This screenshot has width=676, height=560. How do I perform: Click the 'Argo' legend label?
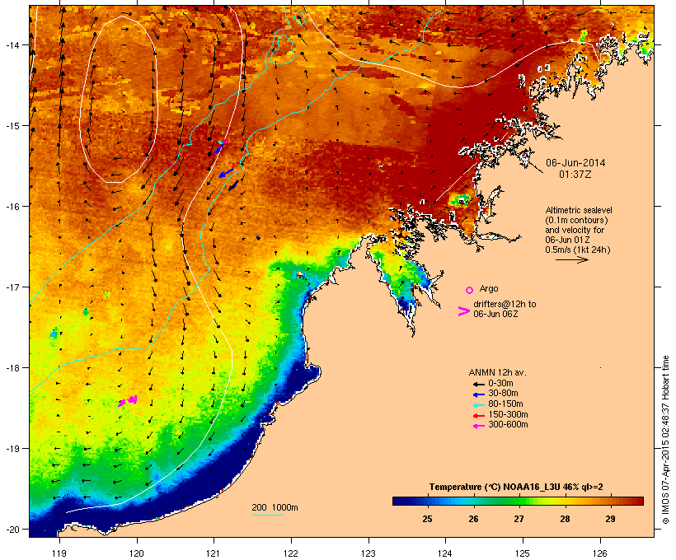pyautogui.click(x=489, y=288)
